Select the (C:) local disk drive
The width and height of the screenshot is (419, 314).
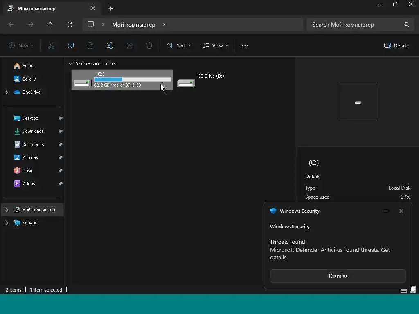pyautogui.click(x=122, y=80)
